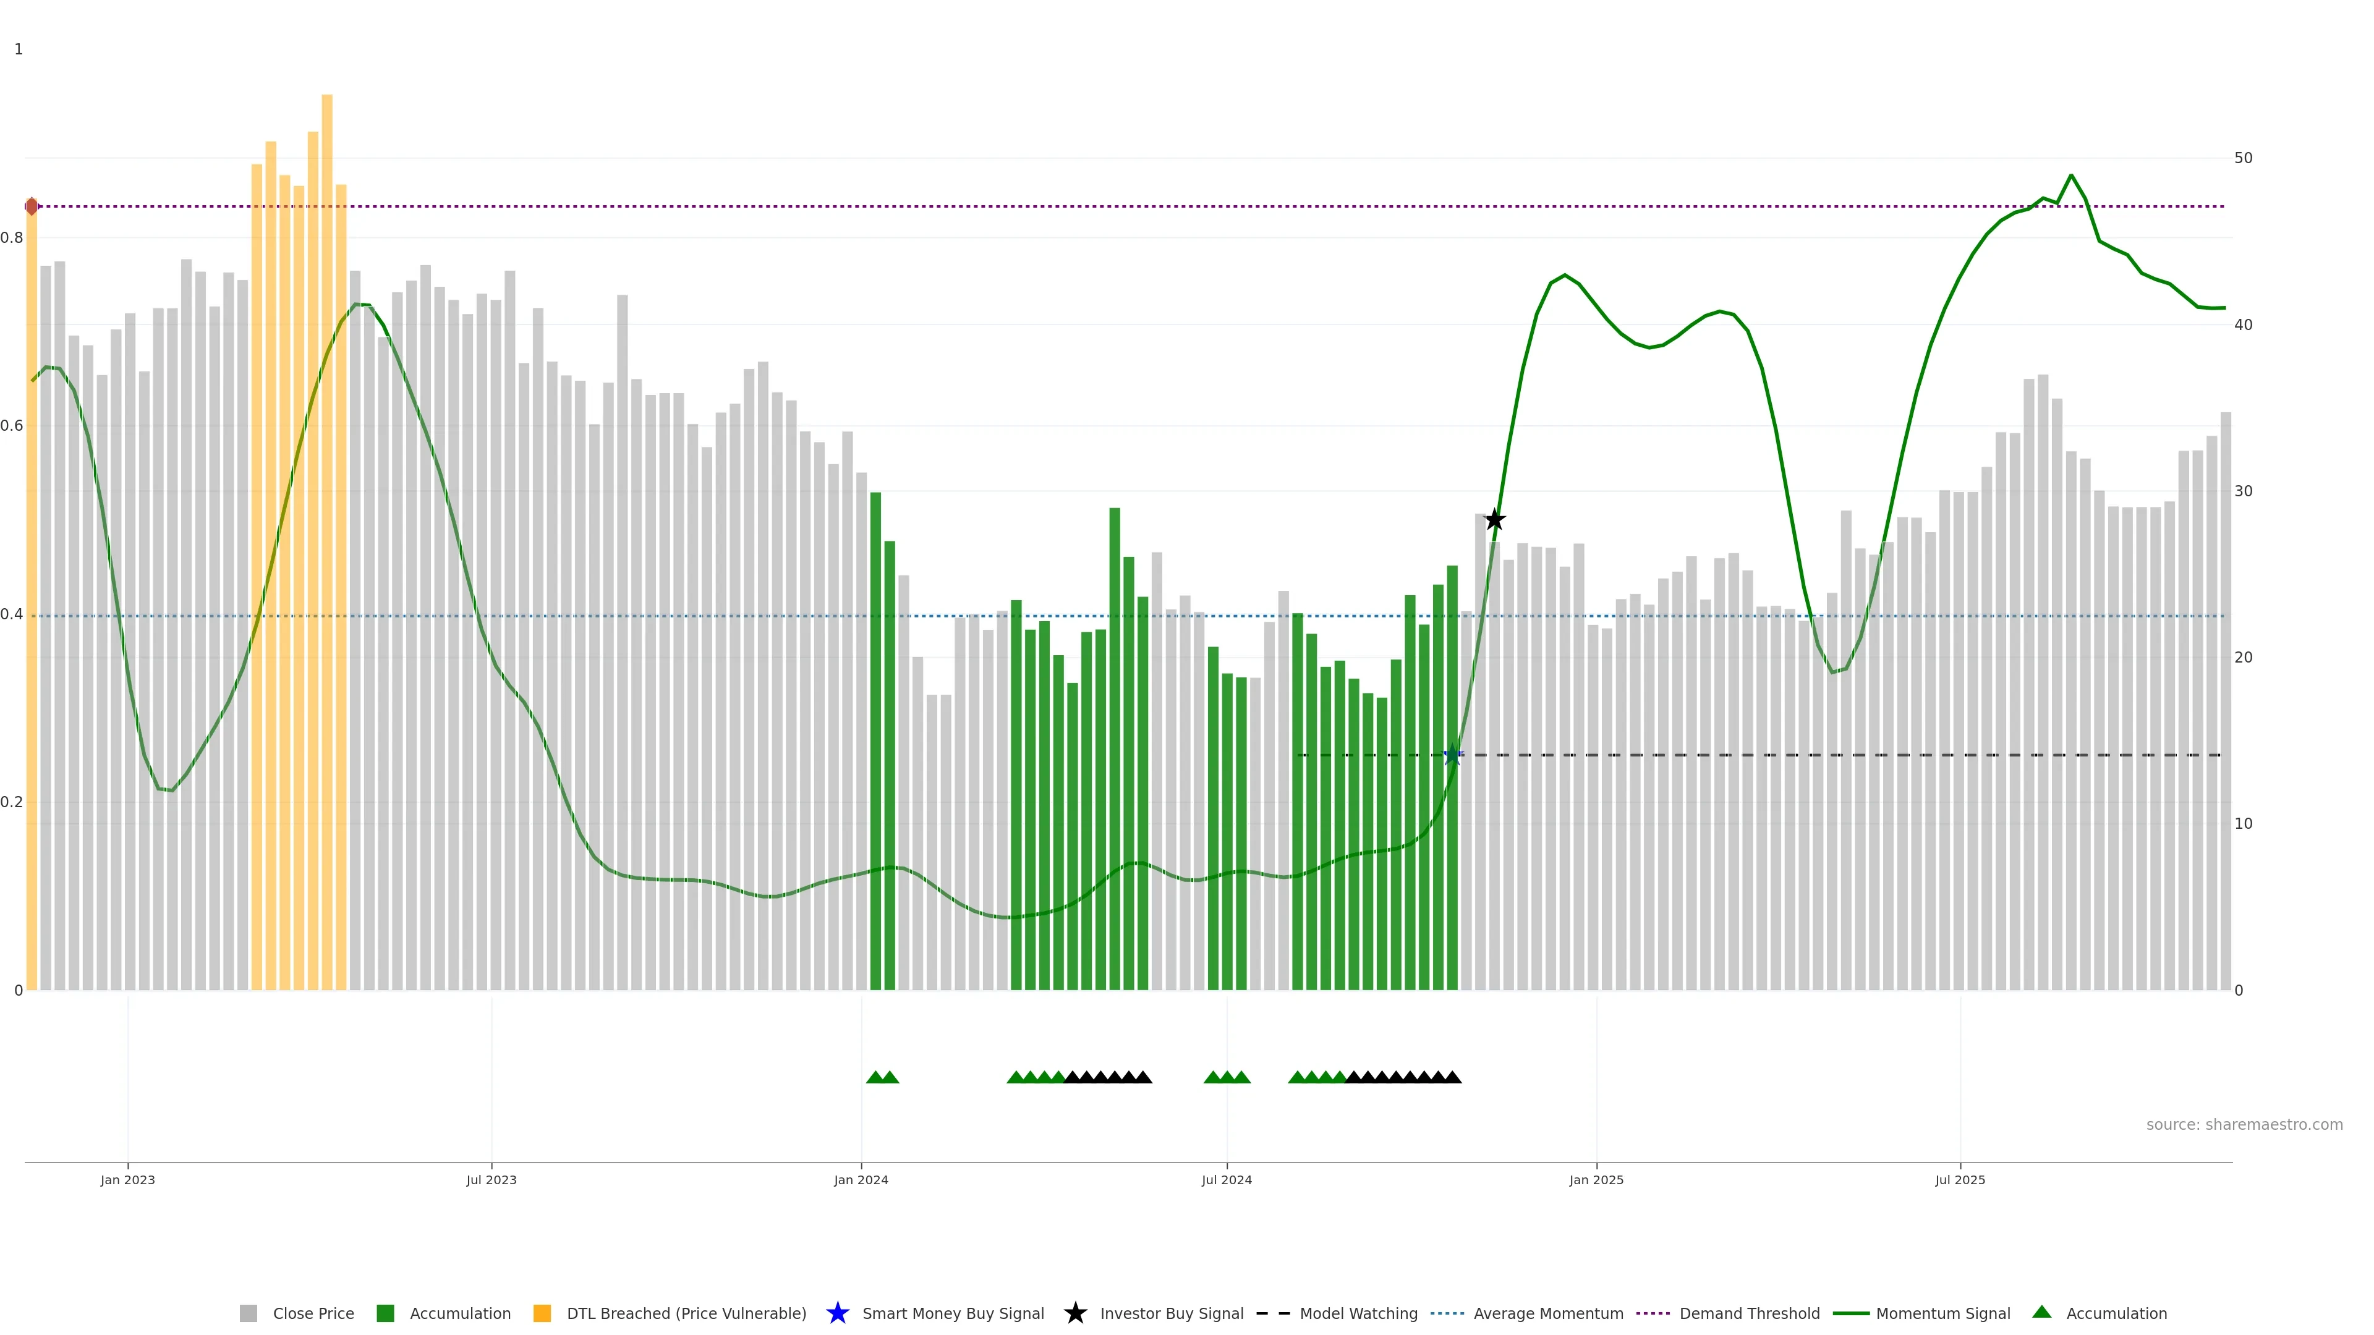The height and width of the screenshot is (1335, 2374).
Task: Toggle Model Watching legend entry
Action: (1358, 1314)
